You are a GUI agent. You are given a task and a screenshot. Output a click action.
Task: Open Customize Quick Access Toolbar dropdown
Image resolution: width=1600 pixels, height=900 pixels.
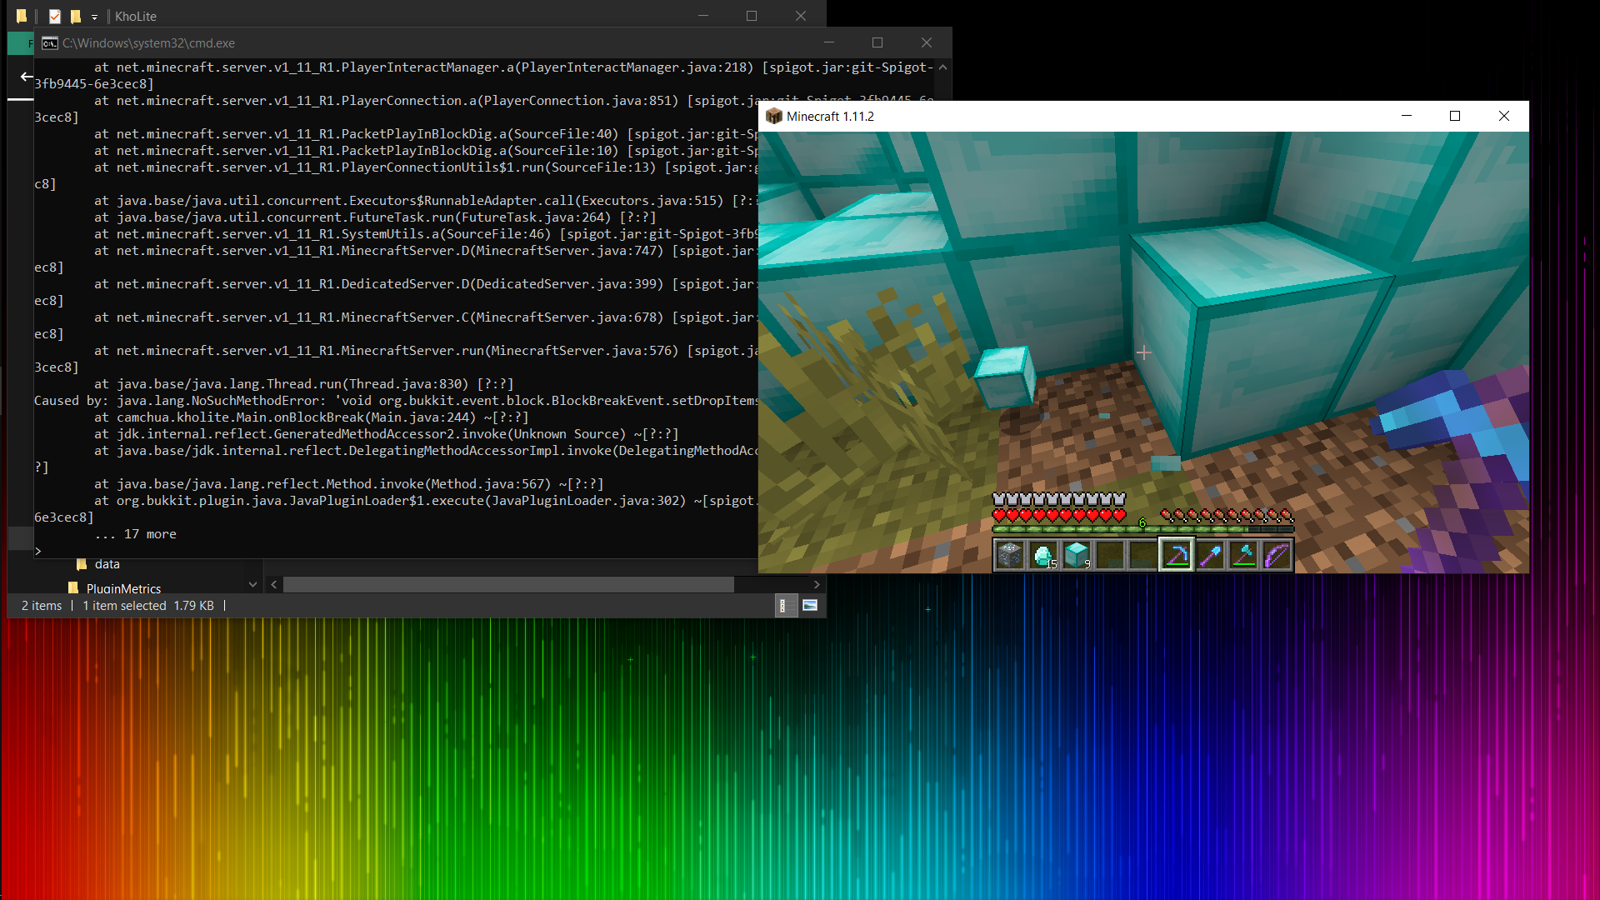(94, 17)
